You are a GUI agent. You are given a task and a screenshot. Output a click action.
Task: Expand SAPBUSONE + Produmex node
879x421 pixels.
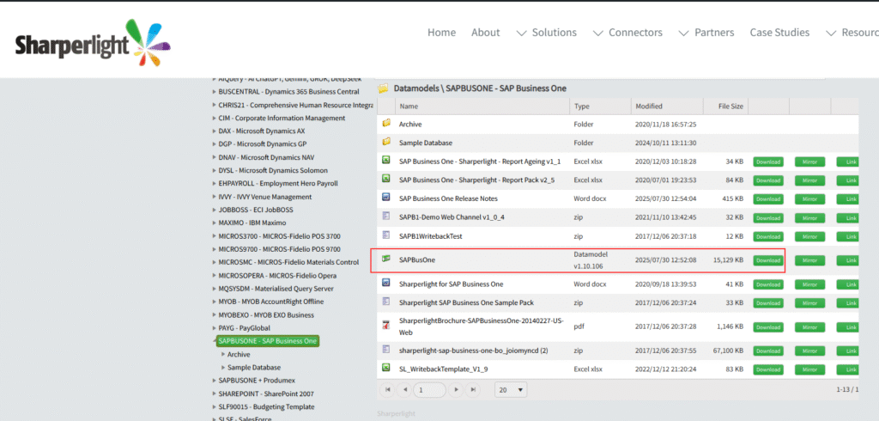coord(214,381)
